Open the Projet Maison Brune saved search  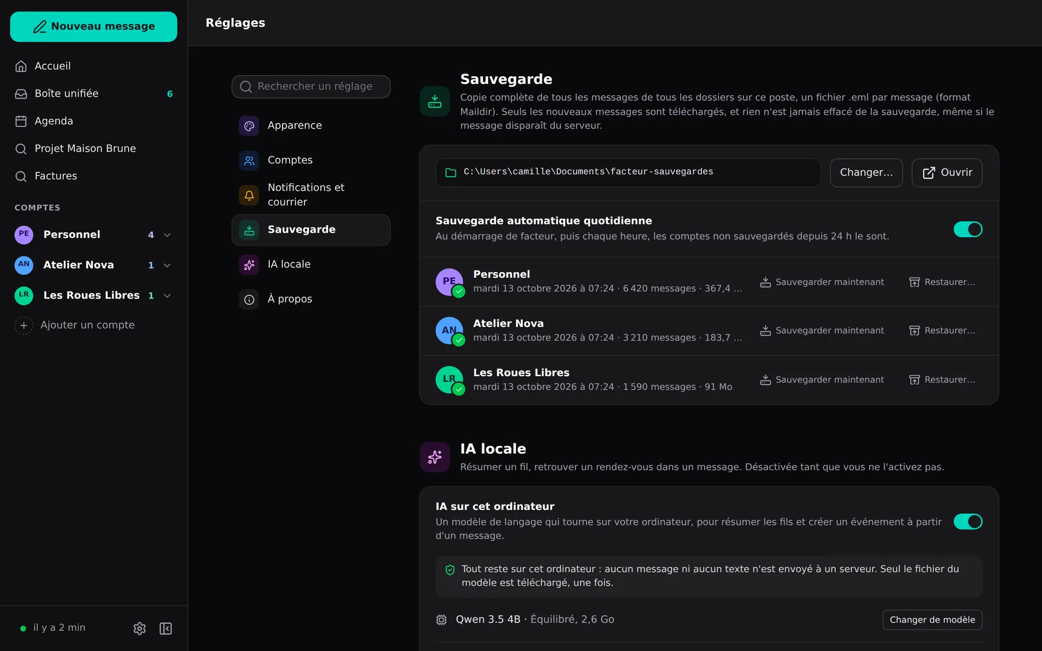tap(94, 149)
